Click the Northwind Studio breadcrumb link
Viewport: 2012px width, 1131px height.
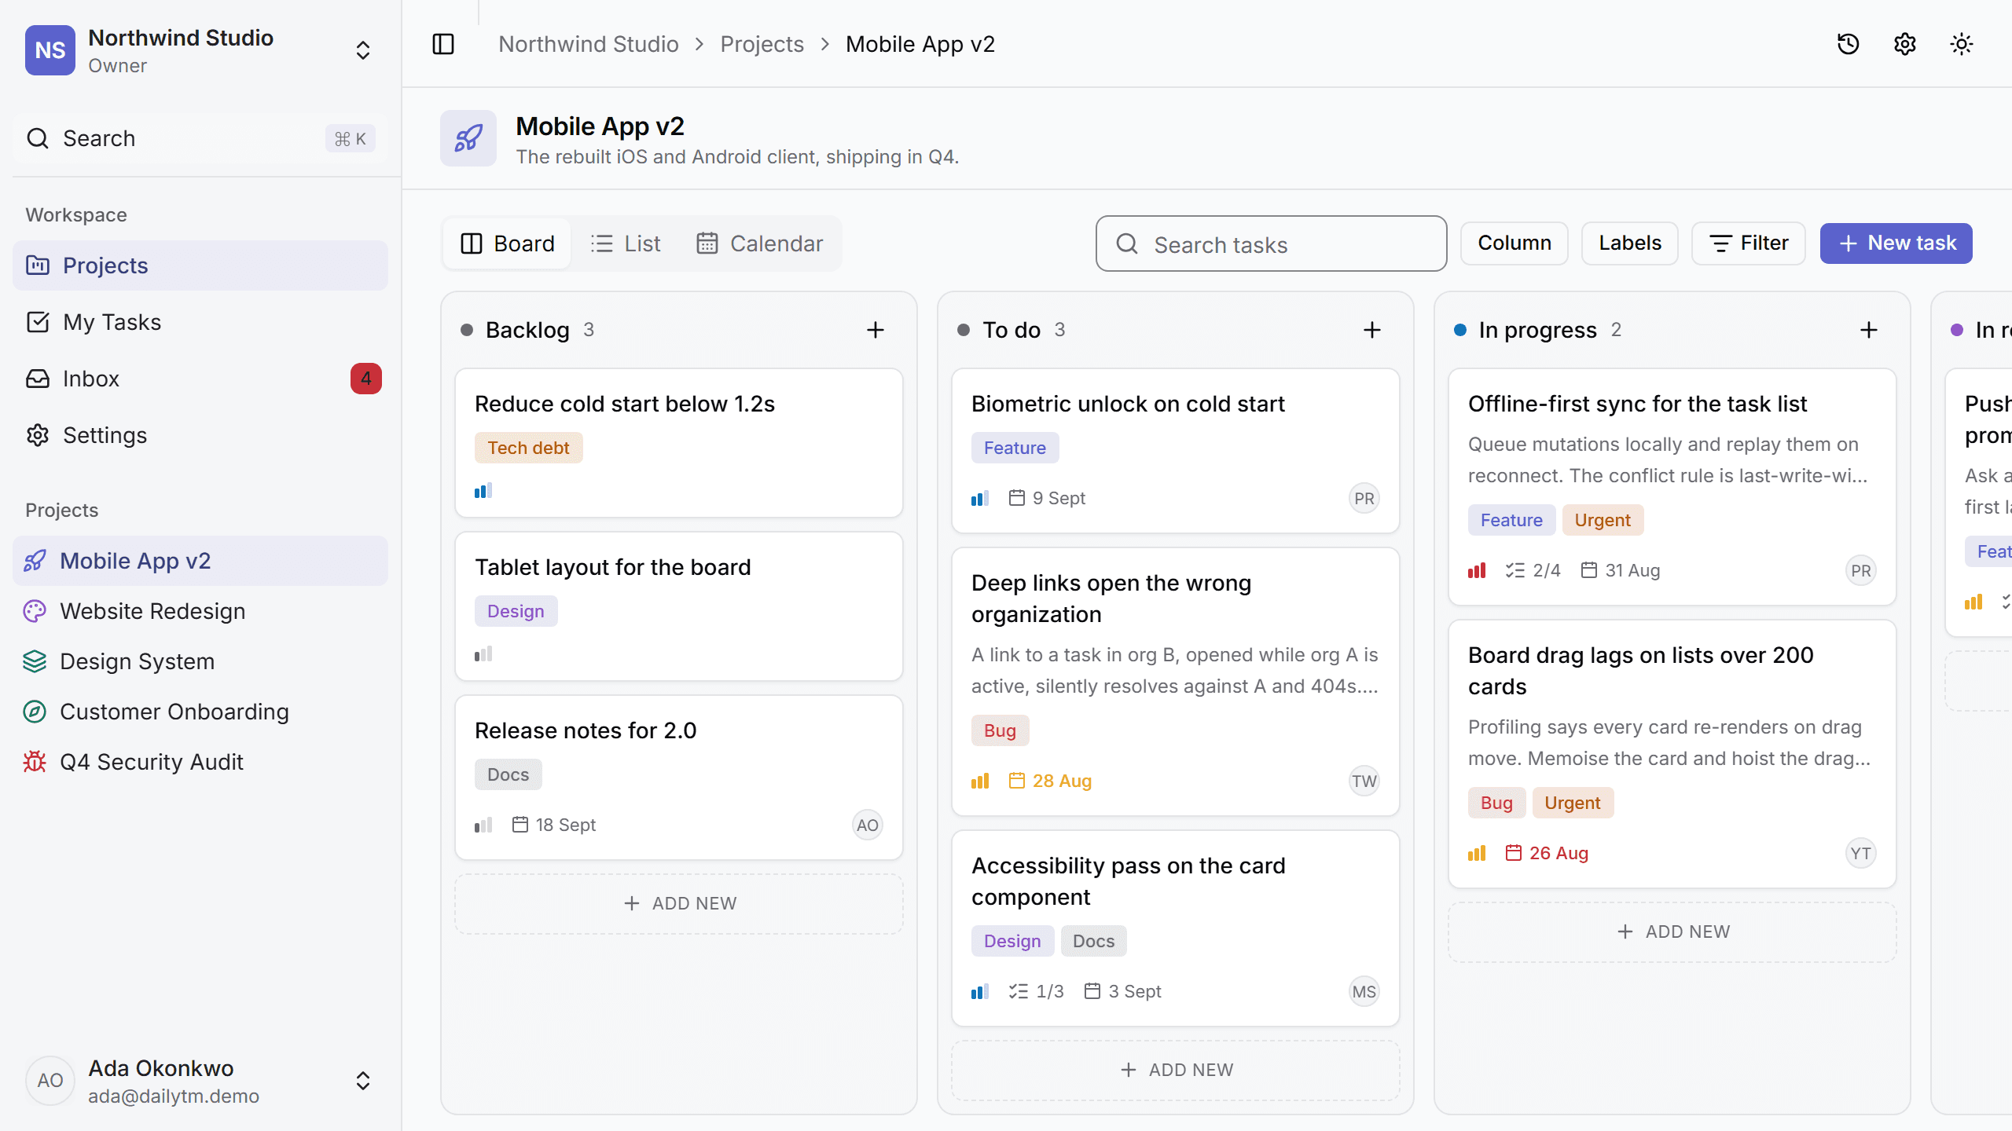589,44
